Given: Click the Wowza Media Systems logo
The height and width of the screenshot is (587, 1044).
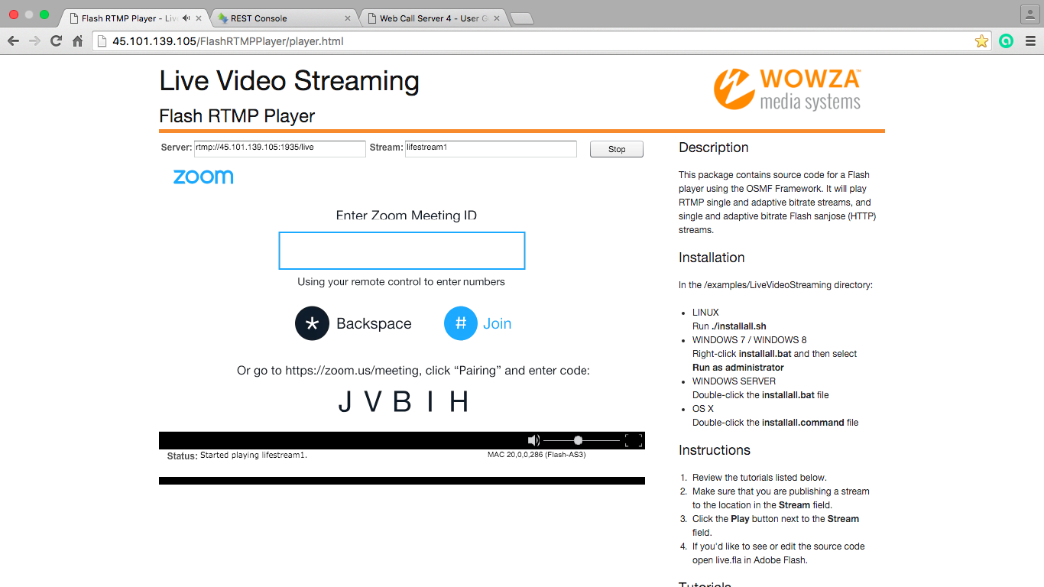Looking at the screenshot, I should [x=787, y=89].
